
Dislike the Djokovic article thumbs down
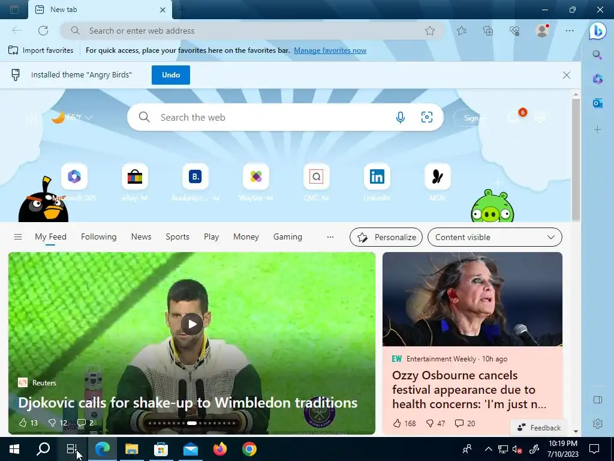tap(57, 423)
